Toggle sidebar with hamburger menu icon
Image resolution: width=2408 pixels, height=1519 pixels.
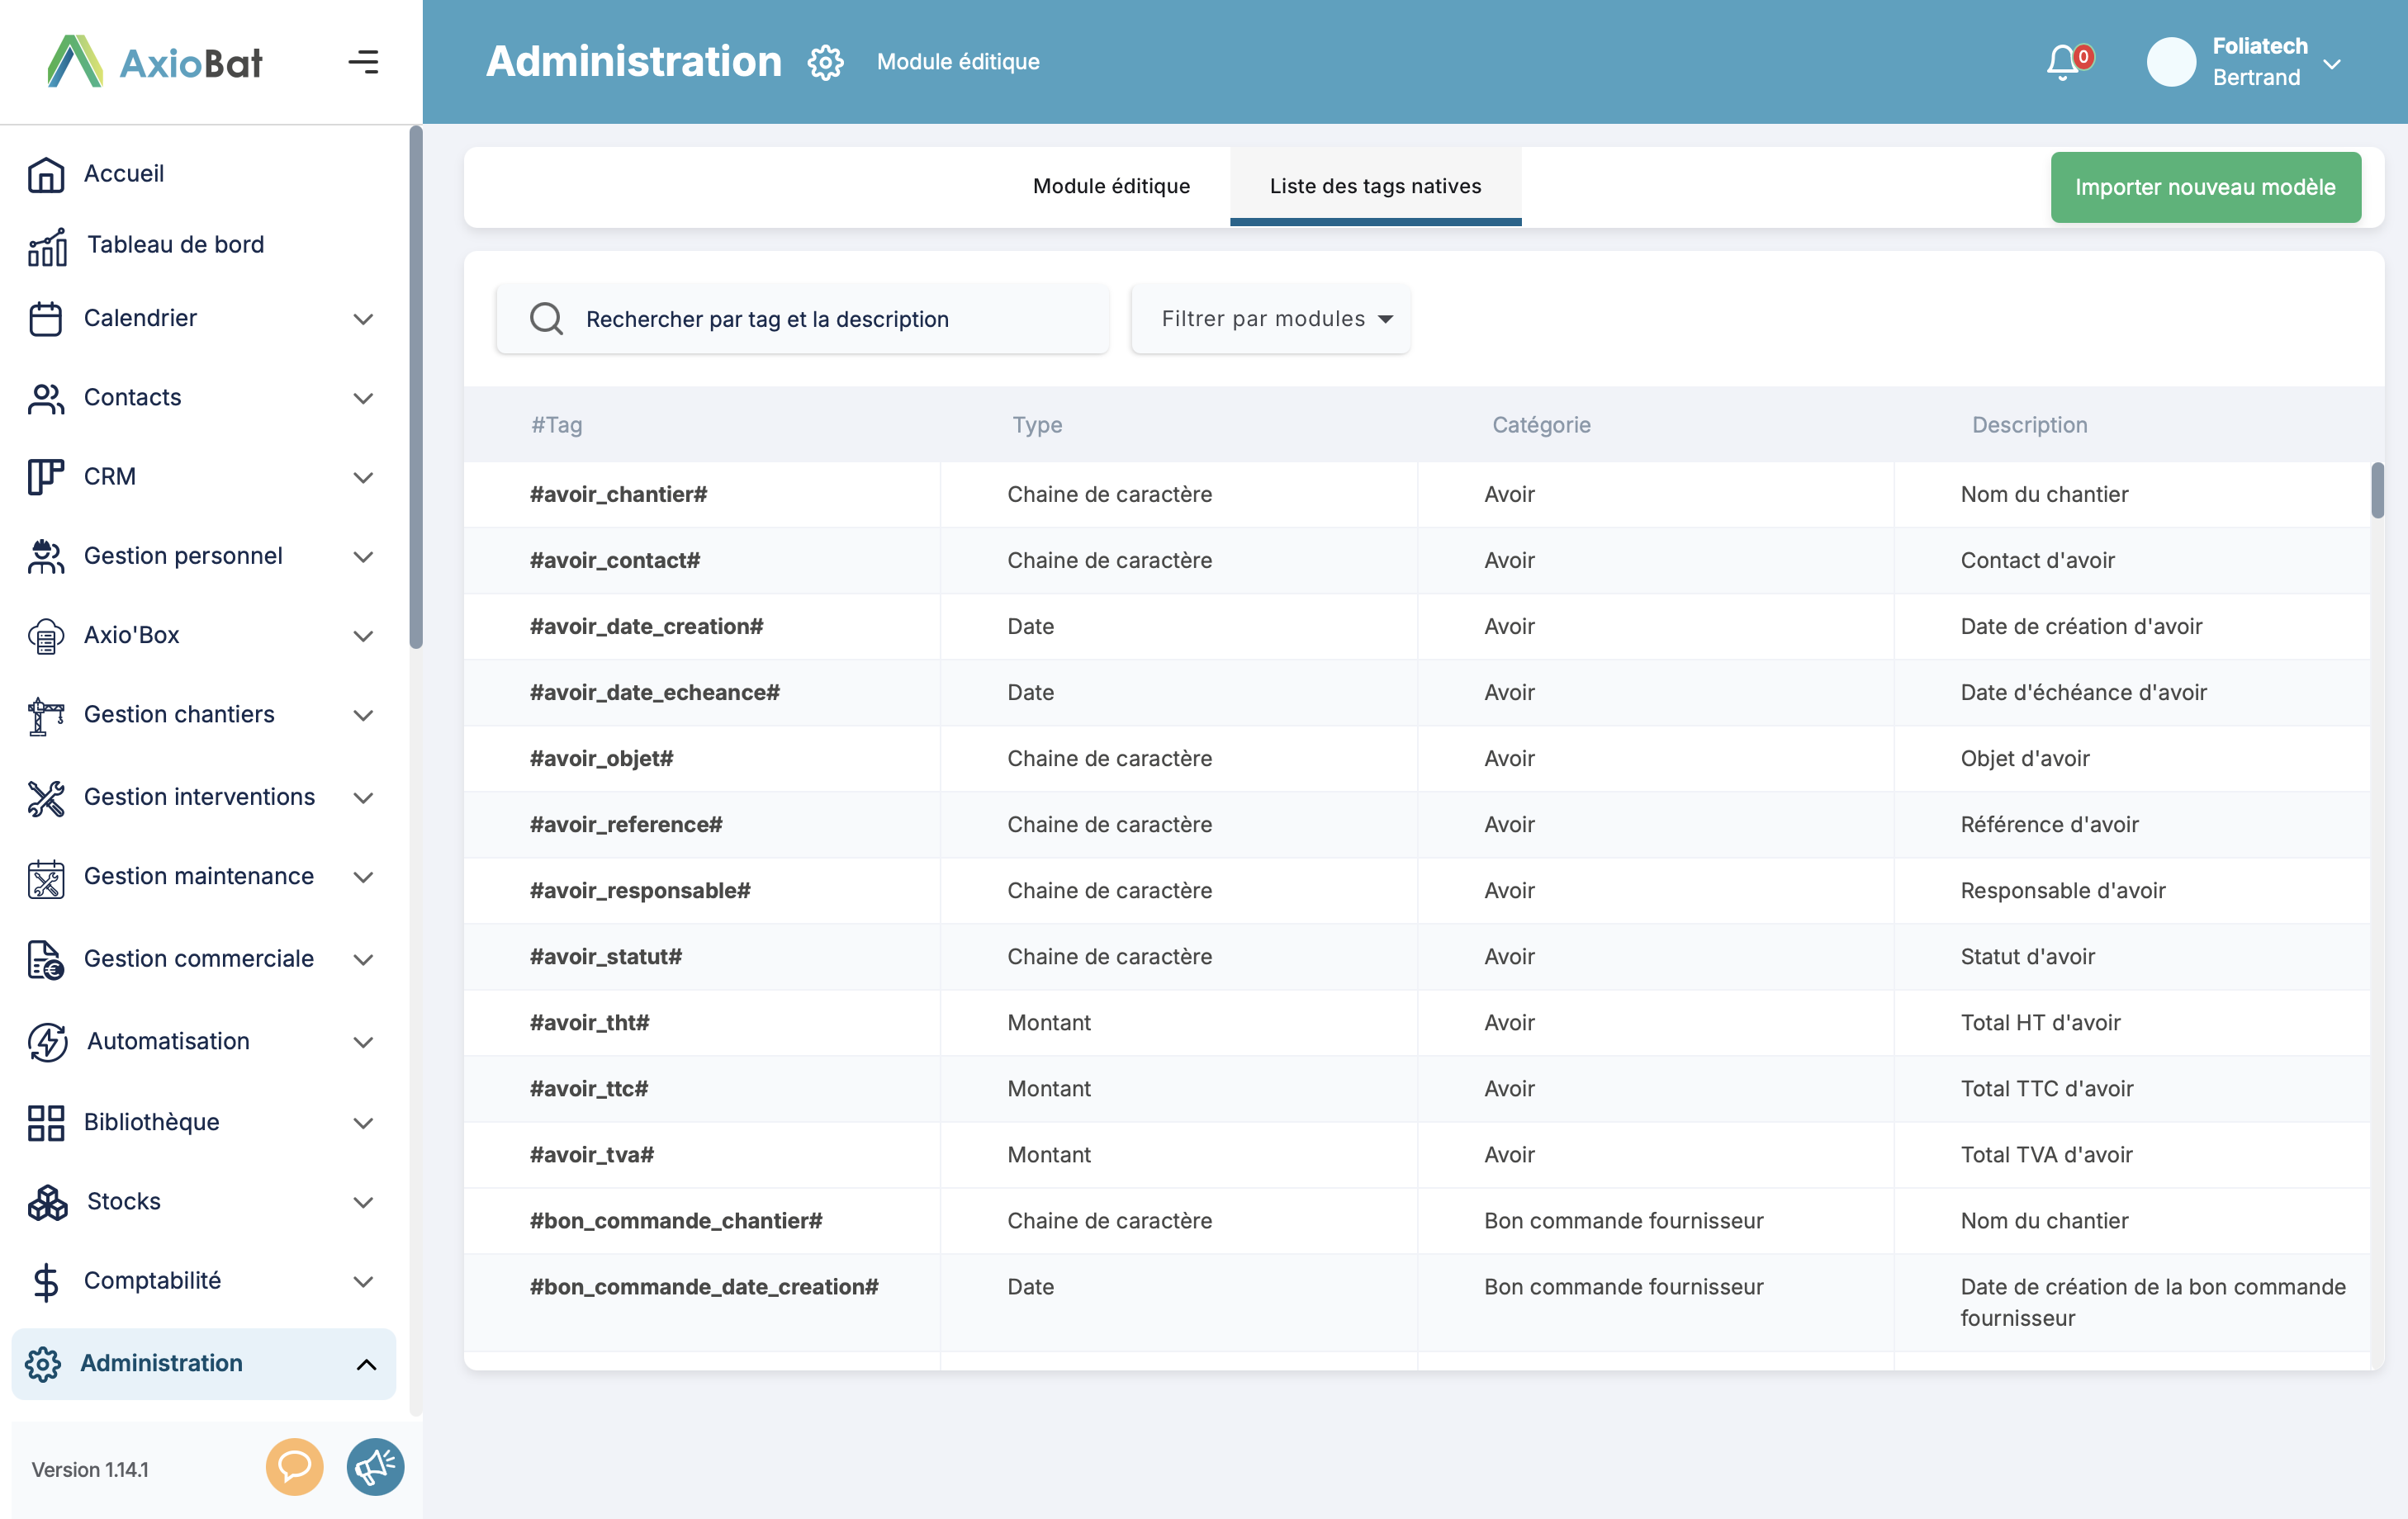(363, 62)
